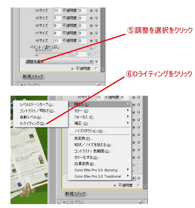Click the pin icon on the full ヒストグラム header
The image size is (195, 208).
(141, 202)
